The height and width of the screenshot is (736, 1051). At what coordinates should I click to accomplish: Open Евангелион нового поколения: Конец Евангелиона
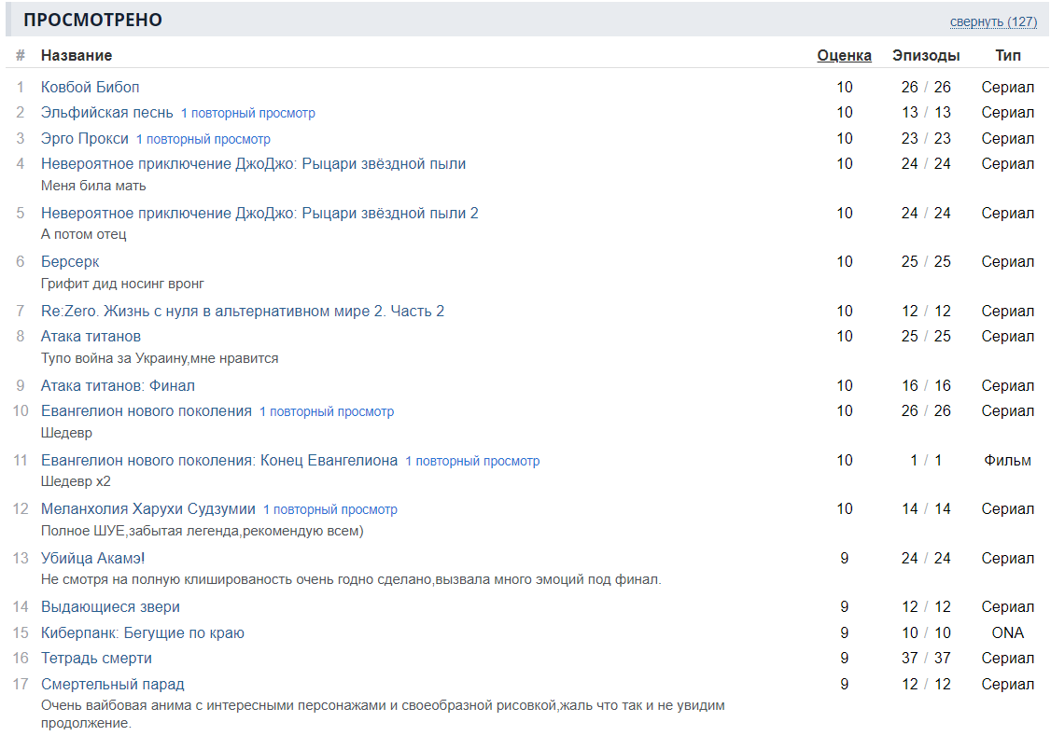pyautogui.click(x=219, y=460)
